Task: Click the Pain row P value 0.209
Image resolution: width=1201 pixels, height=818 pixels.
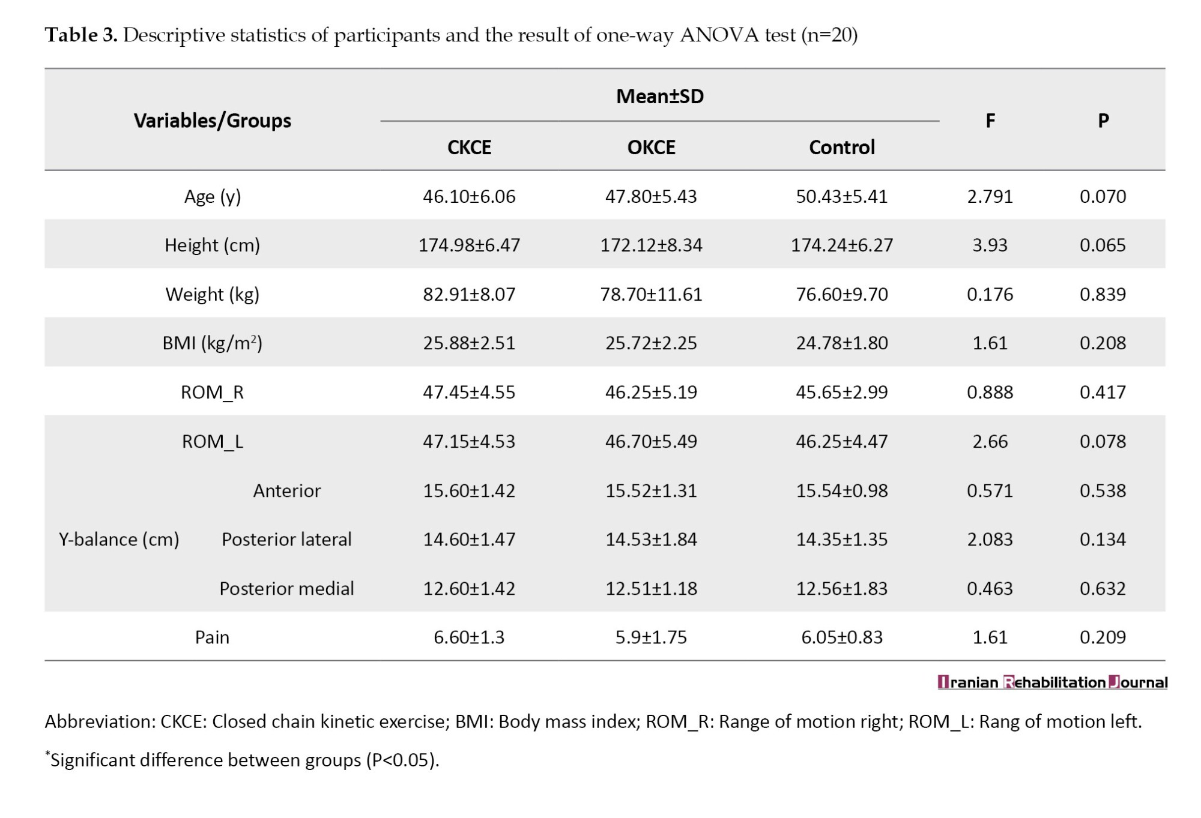Action: click(x=1103, y=637)
